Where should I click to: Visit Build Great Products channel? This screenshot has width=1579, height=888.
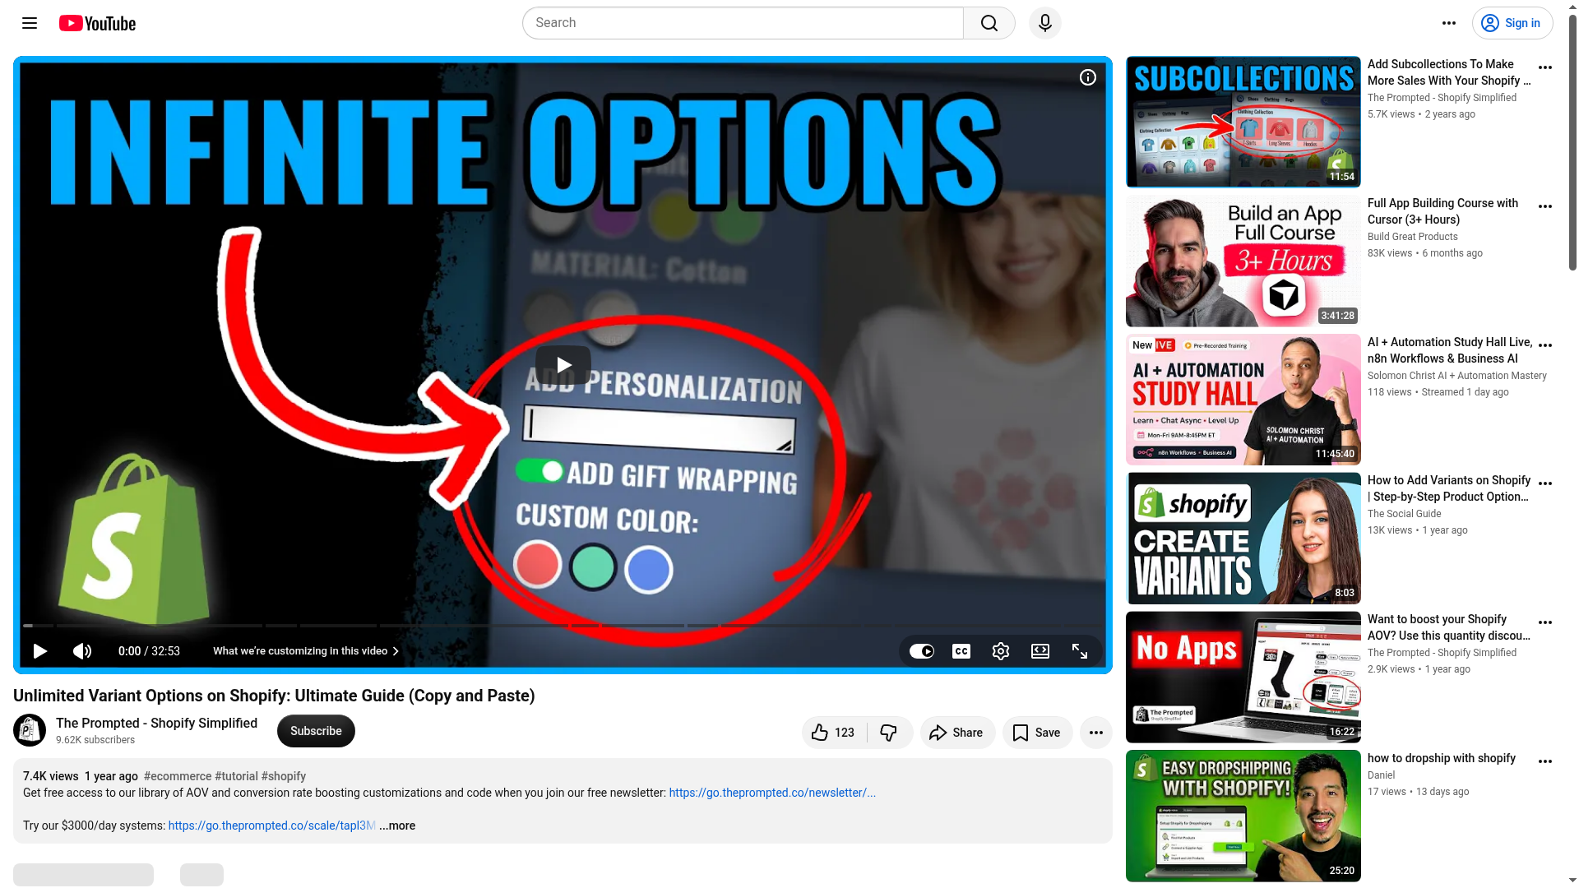point(1413,237)
